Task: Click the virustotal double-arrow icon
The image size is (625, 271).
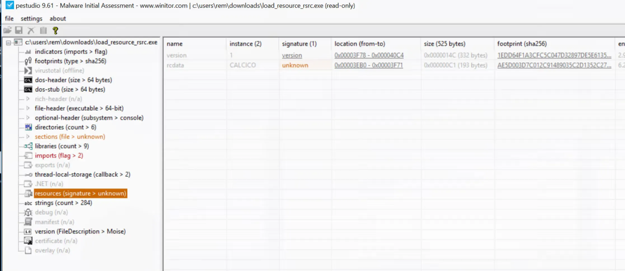Action: (x=28, y=70)
